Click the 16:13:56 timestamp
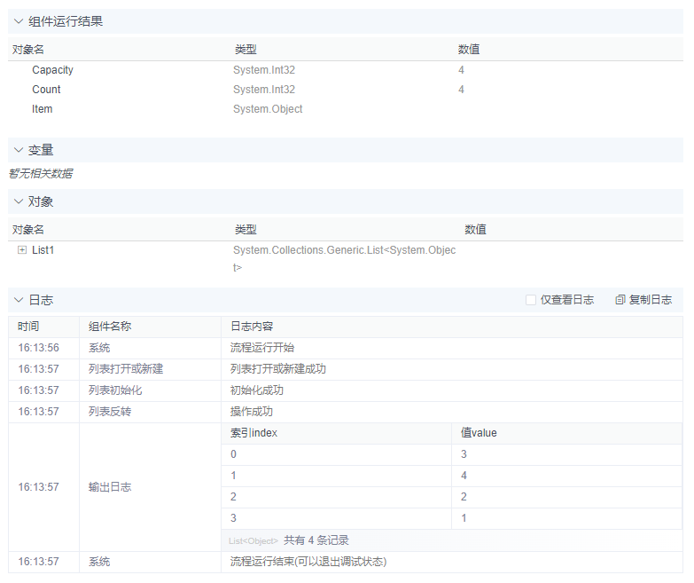Screen dimensions: 694x583 38,348
